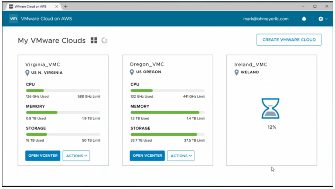Open a new browser tab
The image size is (335, 189).
coord(66,6)
